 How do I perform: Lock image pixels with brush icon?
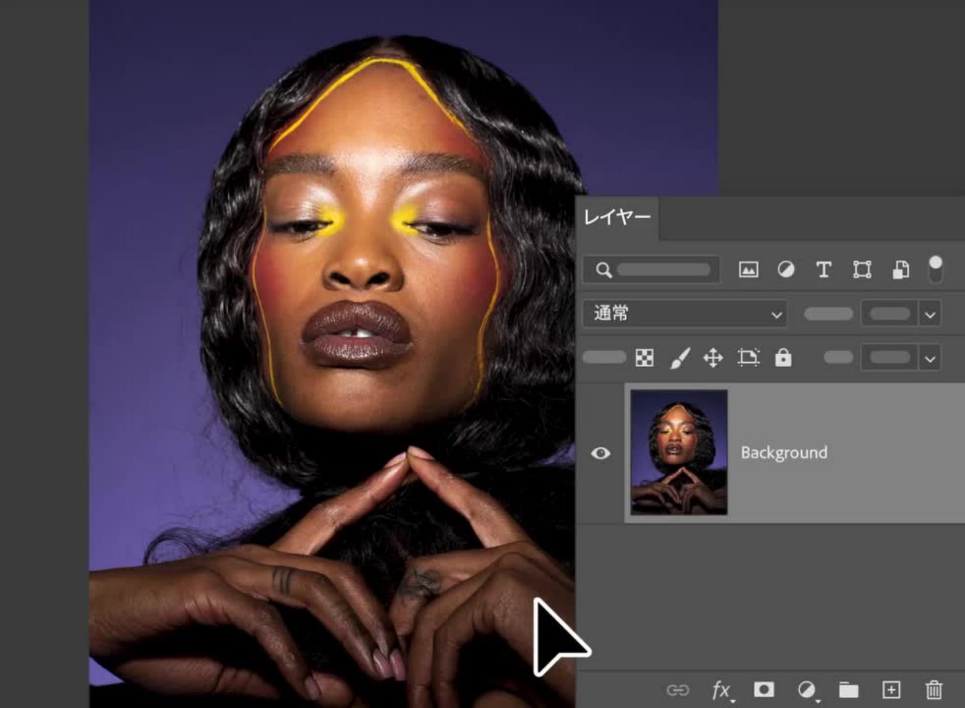pos(680,358)
